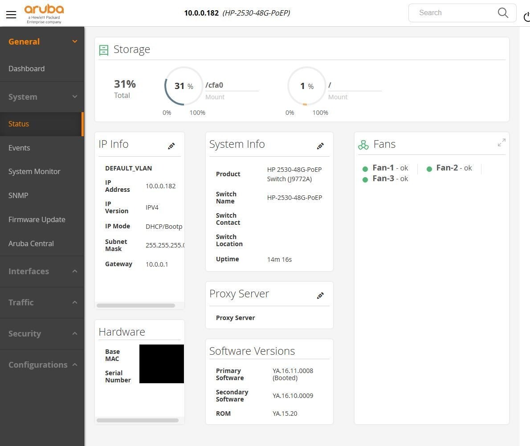The height and width of the screenshot is (446, 530).
Task: Click the 10.0.0.182 device title
Action: click(237, 13)
